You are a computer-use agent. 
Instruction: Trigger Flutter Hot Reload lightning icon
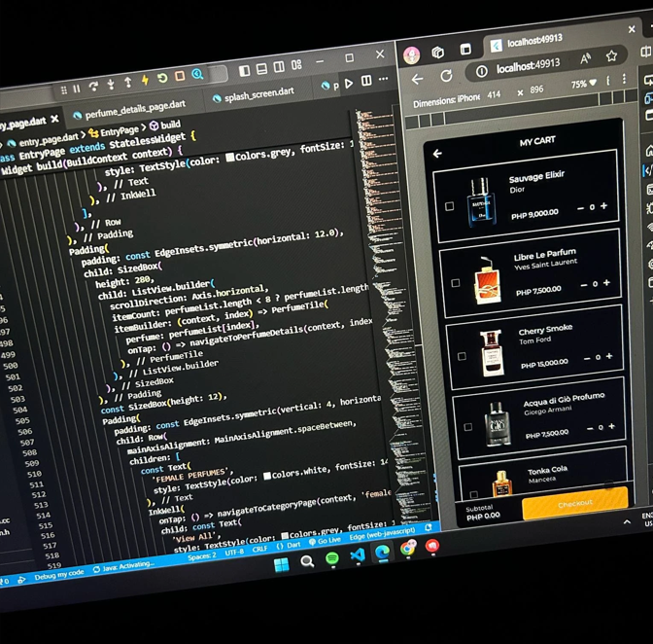pos(145,80)
